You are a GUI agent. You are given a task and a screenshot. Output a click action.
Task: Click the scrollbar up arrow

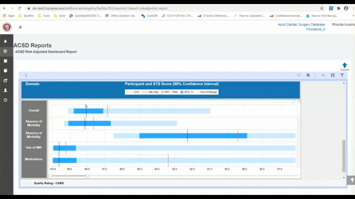344,83
